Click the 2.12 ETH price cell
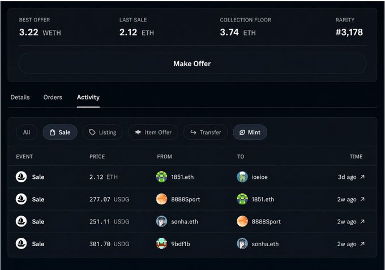This screenshot has width=385, height=270. click(104, 177)
